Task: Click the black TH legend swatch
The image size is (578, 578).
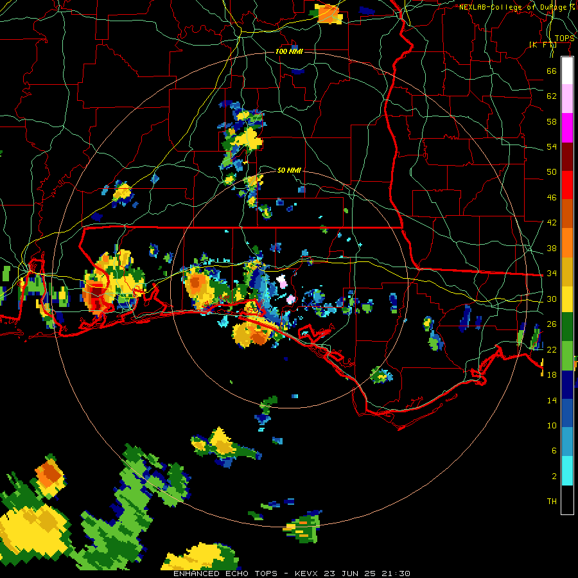Action: [567, 500]
